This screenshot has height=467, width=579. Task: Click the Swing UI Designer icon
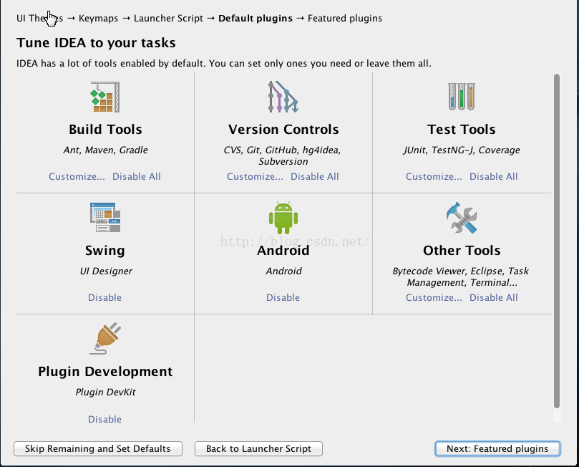tap(105, 217)
